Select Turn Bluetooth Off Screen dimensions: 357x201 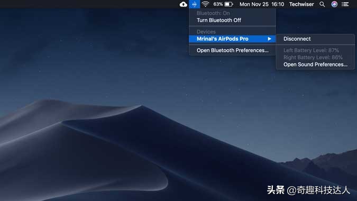coord(232,20)
